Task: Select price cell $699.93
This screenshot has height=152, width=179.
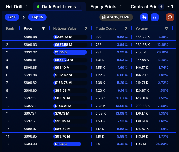Action: click(x=30, y=45)
